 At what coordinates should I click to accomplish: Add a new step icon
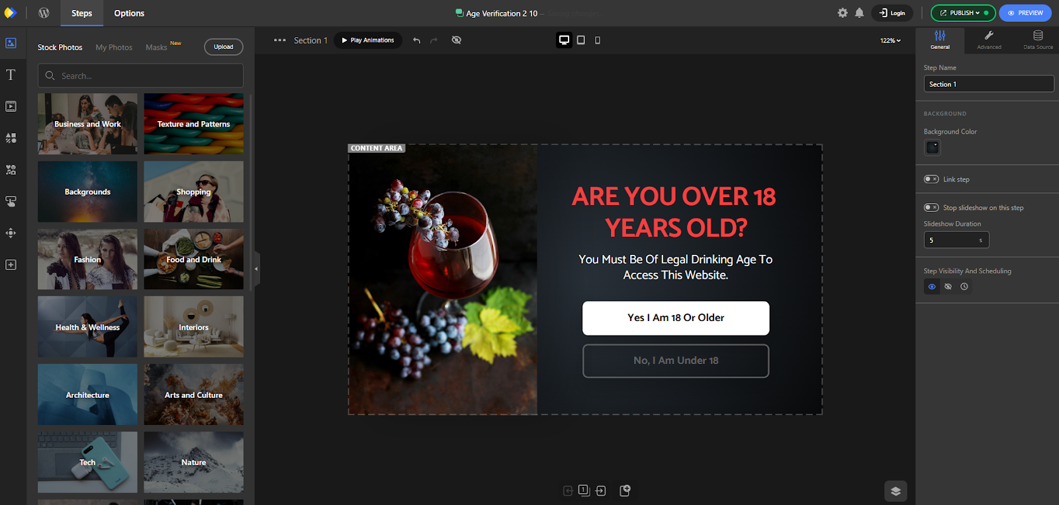pyautogui.click(x=625, y=490)
